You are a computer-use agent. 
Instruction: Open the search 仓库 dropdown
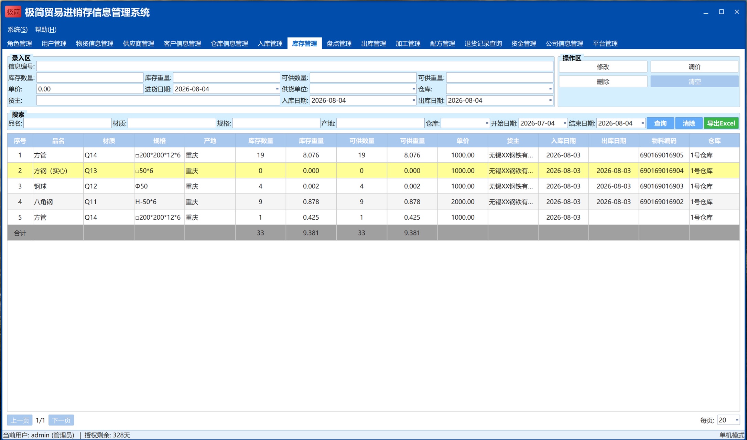click(x=487, y=123)
